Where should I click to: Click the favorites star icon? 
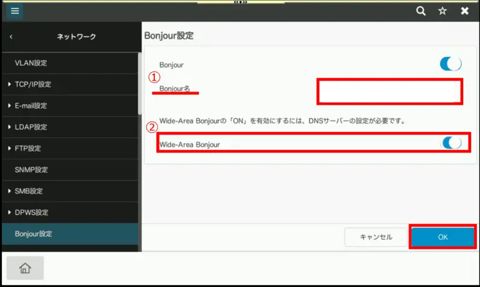442,11
